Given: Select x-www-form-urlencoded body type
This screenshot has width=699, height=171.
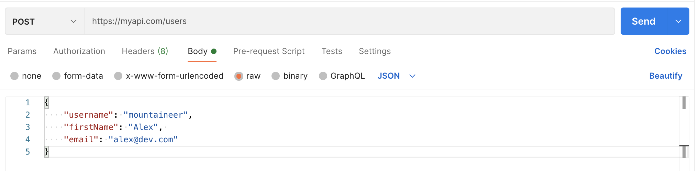Looking at the screenshot, I should (x=118, y=76).
